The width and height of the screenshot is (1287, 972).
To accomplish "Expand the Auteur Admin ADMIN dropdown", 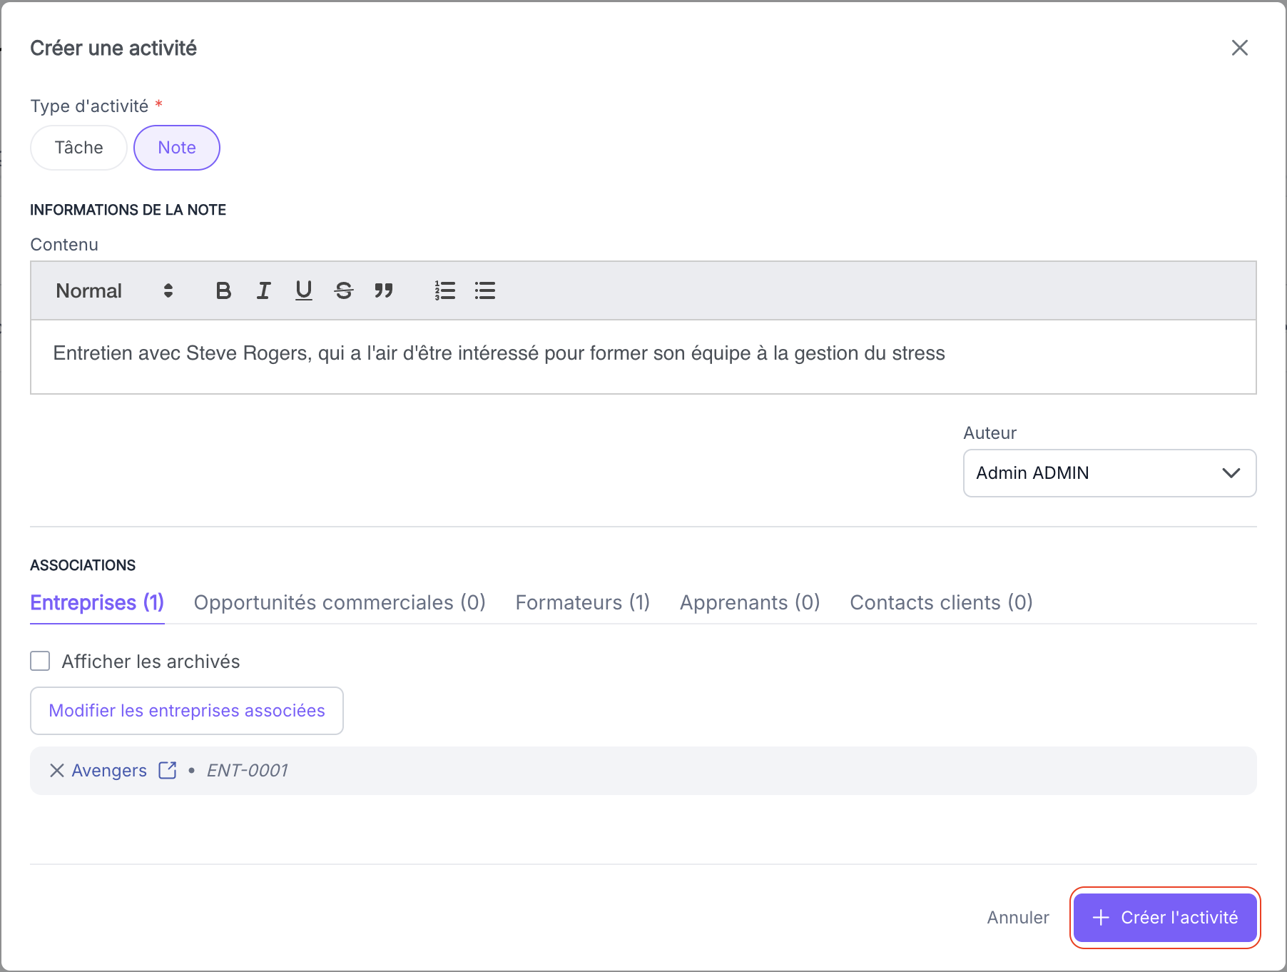I will tap(1109, 473).
